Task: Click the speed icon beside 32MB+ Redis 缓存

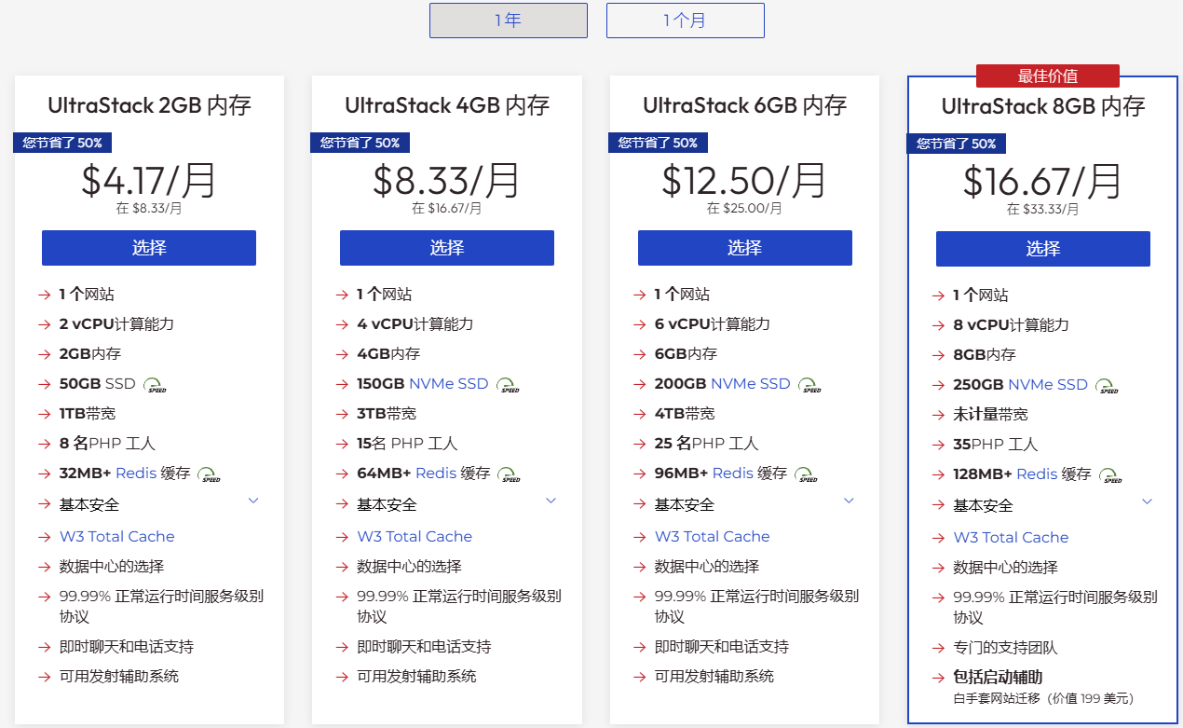Action: pos(210,474)
